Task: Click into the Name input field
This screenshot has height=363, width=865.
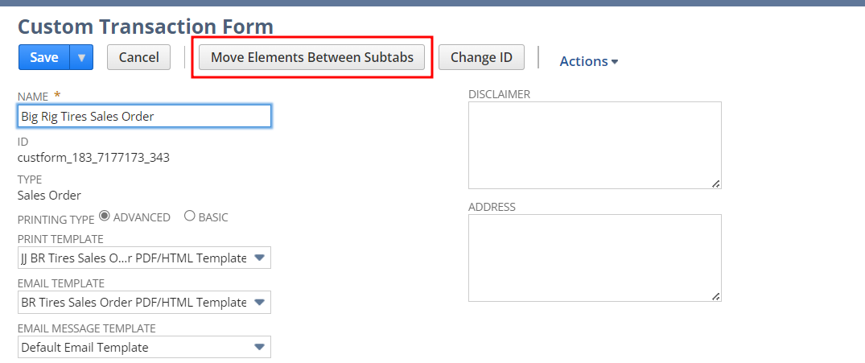Action: [144, 116]
